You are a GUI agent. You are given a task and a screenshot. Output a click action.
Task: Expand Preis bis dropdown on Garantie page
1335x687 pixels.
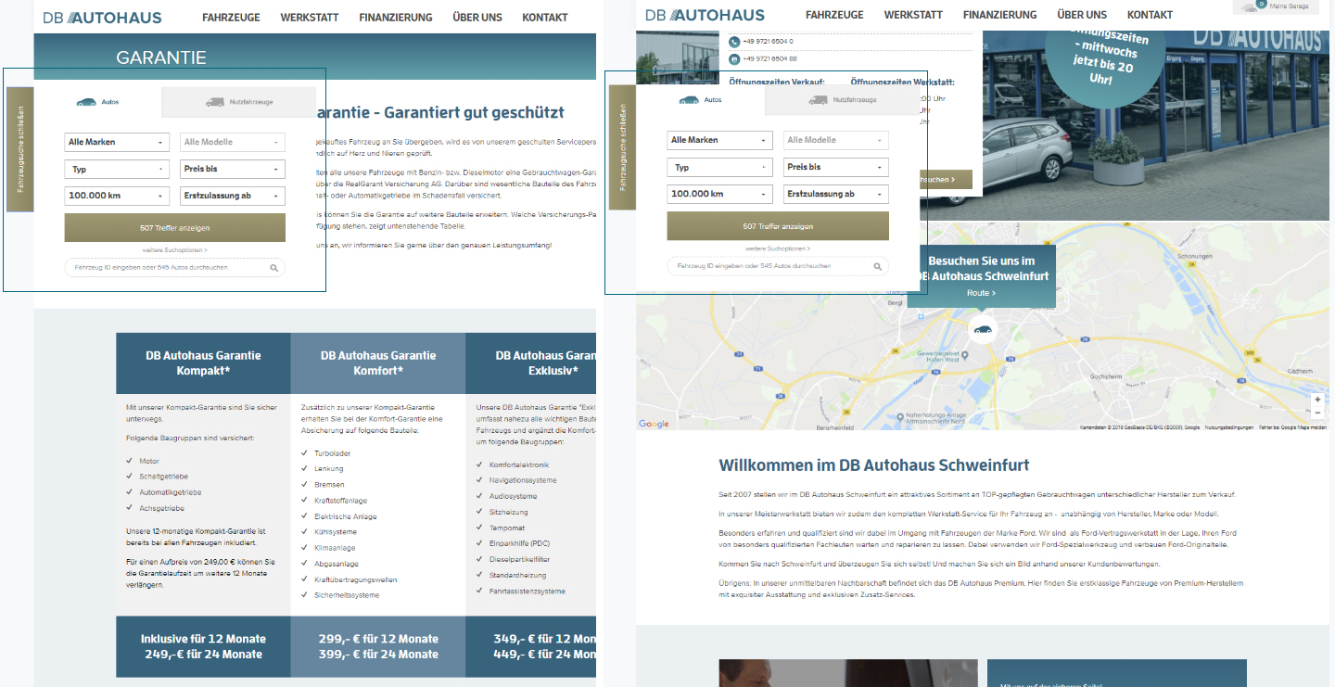pos(233,169)
